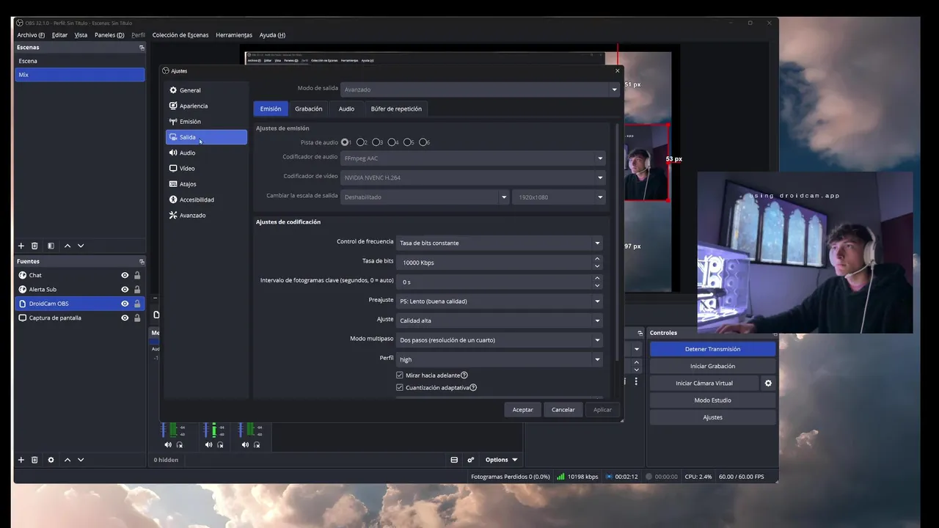
Task: Switch to Grabación tab in Salida settings
Action: [x=309, y=109]
